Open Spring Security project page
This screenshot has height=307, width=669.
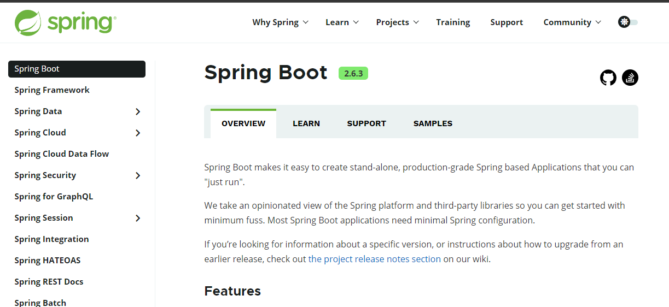click(x=45, y=175)
